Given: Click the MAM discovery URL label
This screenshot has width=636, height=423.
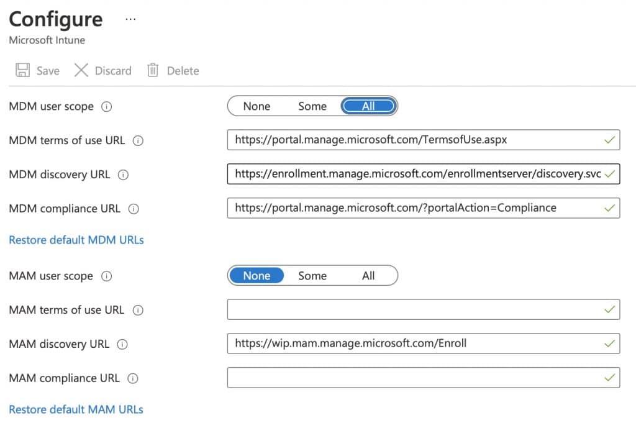Looking at the screenshot, I should [x=59, y=344].
